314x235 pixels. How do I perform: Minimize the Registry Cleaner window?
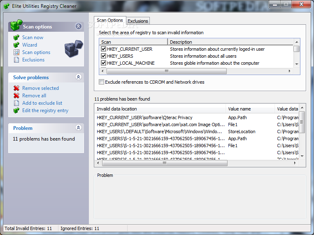coord(275,5)
